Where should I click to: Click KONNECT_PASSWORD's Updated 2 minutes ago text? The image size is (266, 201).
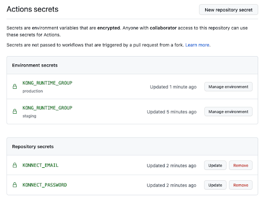click(x=171, y=185)
